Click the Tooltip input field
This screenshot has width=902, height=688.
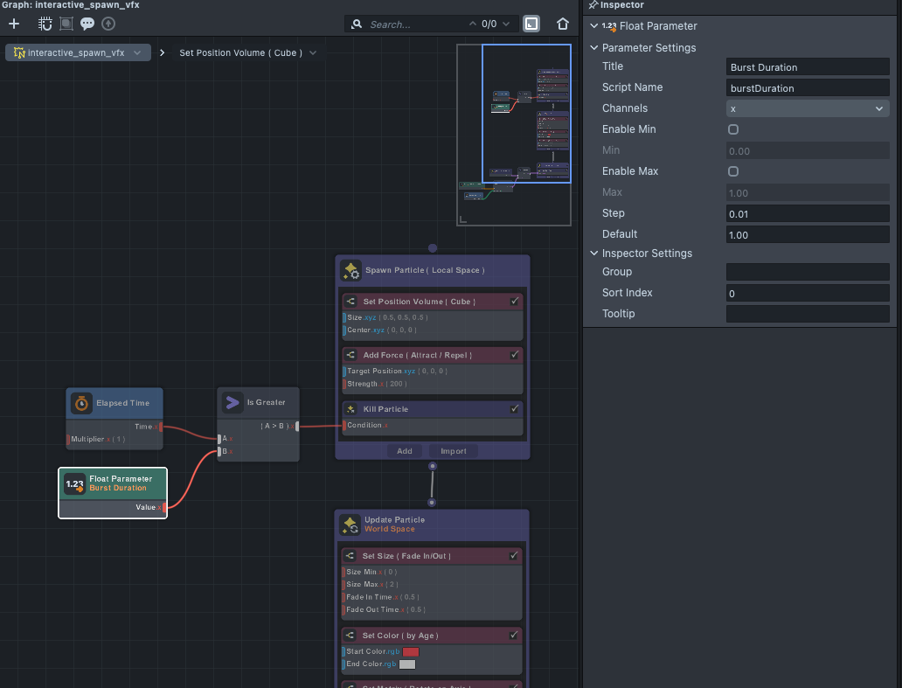point(807,314)
